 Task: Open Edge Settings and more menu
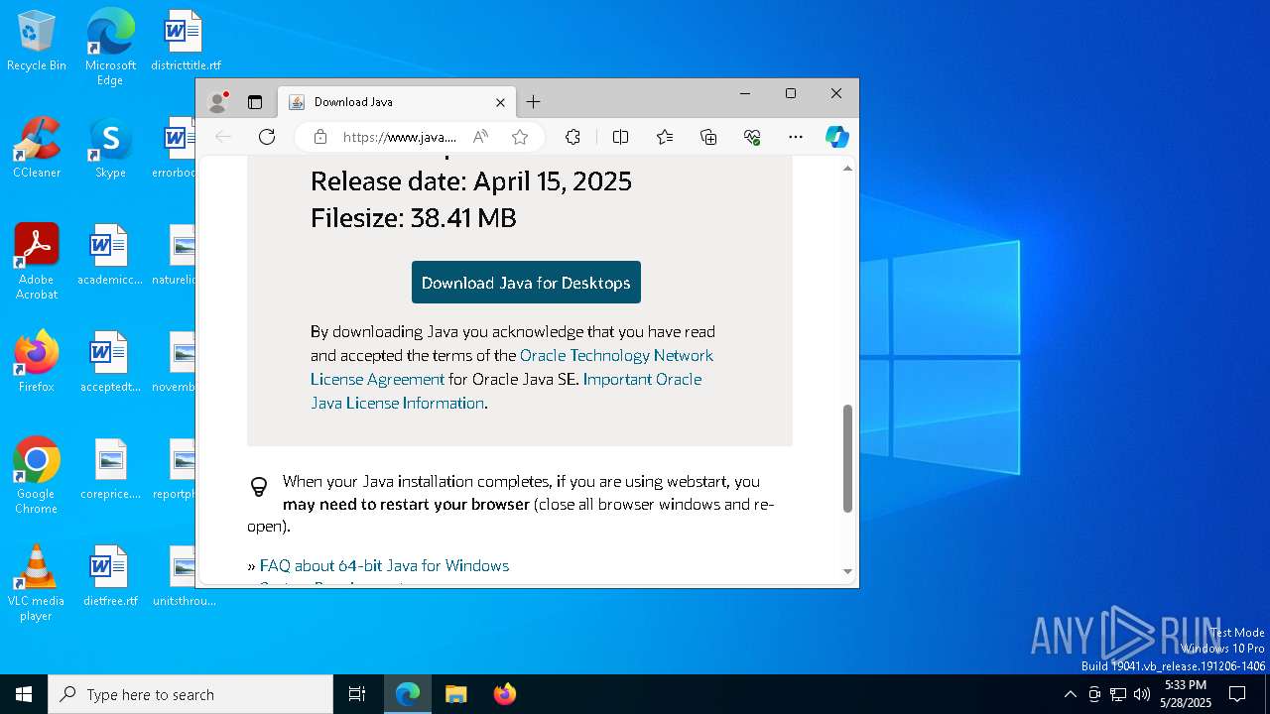click(796, 137)
